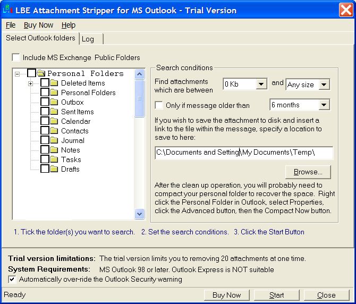
Task: Click the Close button at bottom
Action: coord(326,295)
